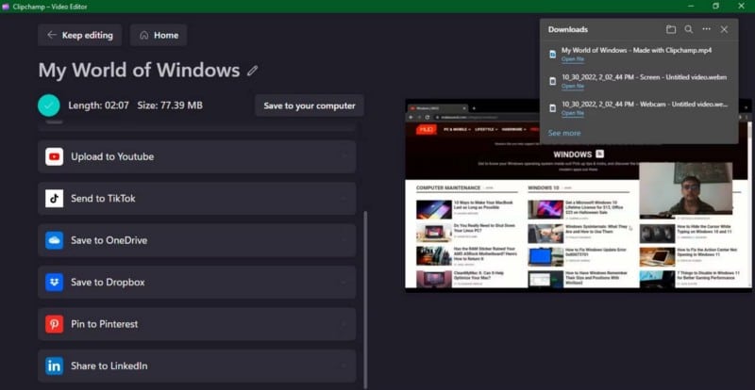Click the My World of Windows title
The width and height of the screenshot is (755, 390).
coord(139,71)
